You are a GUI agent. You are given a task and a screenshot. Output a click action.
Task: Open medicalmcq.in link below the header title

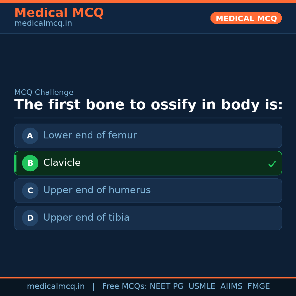43,24
